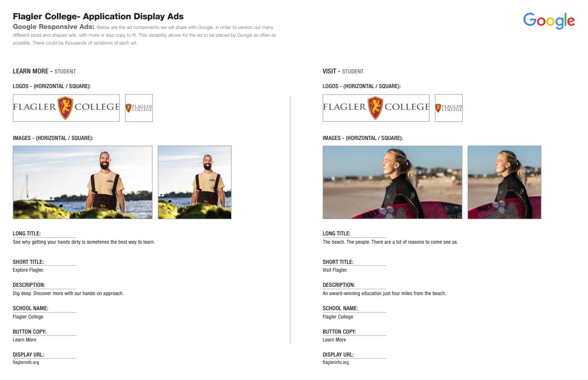The image size is (588, 380).
Task: Click the 'Explore Flagler.' short title text
Action: click(28, 270)
